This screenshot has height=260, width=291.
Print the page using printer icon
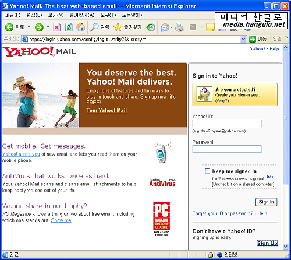[179, 27]
